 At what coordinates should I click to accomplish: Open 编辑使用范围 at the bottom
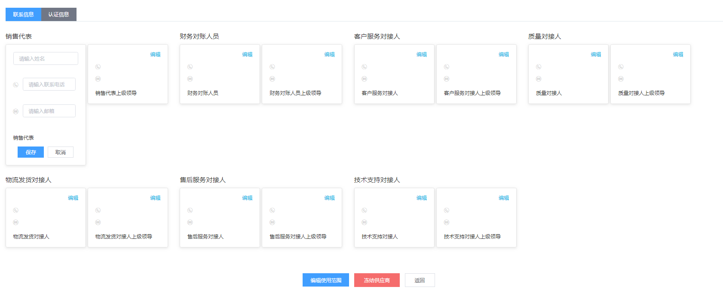coord(326,280)
